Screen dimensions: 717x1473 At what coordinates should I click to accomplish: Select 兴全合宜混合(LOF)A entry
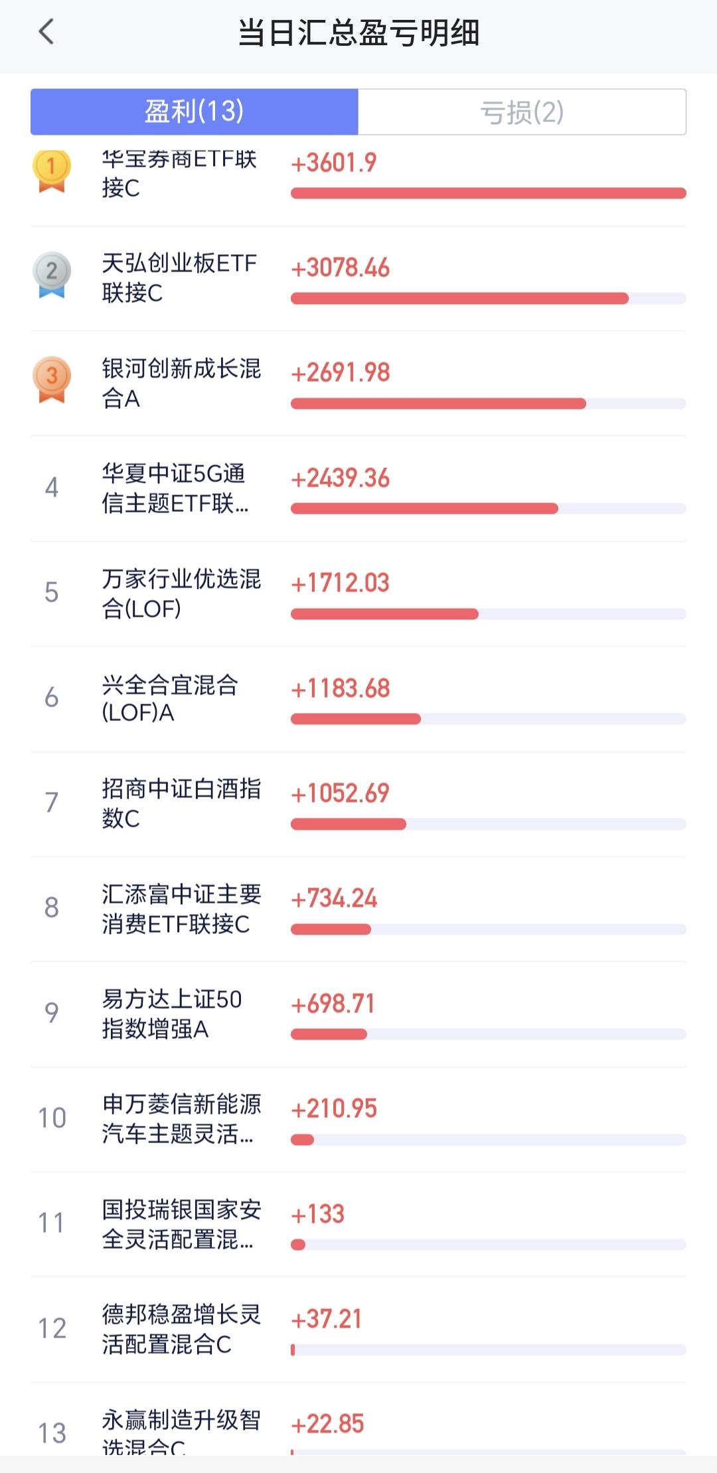coord(170,698)
